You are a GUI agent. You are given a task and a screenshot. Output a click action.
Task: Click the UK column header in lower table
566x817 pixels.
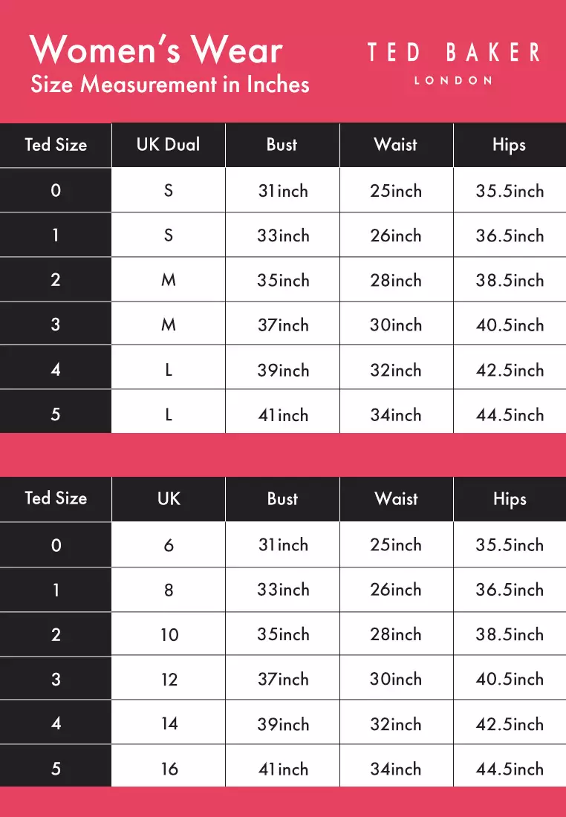169,499
